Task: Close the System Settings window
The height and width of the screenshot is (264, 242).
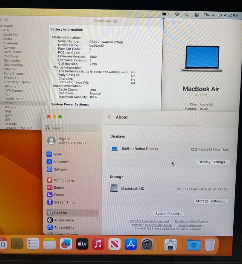Action: [49, 117]
